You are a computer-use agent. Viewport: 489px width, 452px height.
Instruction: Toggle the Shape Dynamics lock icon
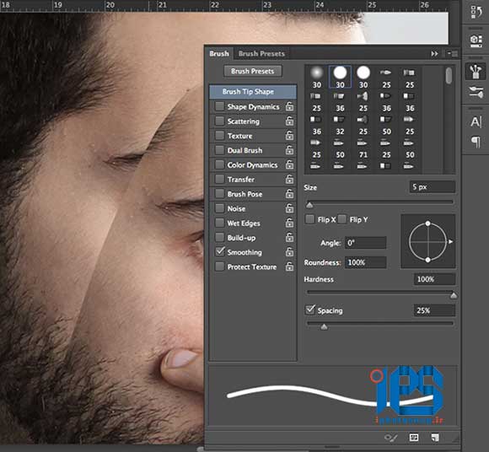pyautogui.click(x=289, y=107)
